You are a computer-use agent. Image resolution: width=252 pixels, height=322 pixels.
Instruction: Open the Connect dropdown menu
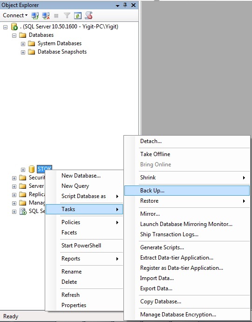[x=15, y=15]
